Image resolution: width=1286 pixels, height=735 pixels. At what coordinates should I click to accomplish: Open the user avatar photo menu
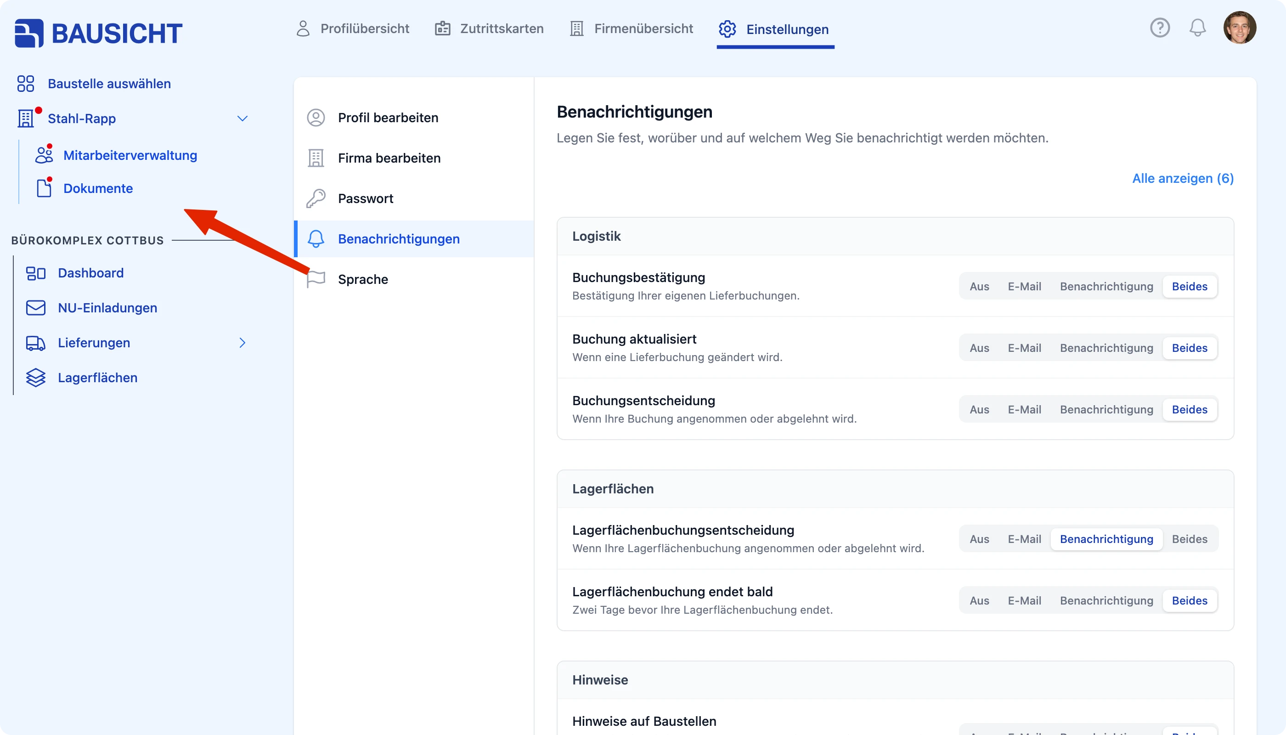pyautogui.click(x=1240, y=28)
